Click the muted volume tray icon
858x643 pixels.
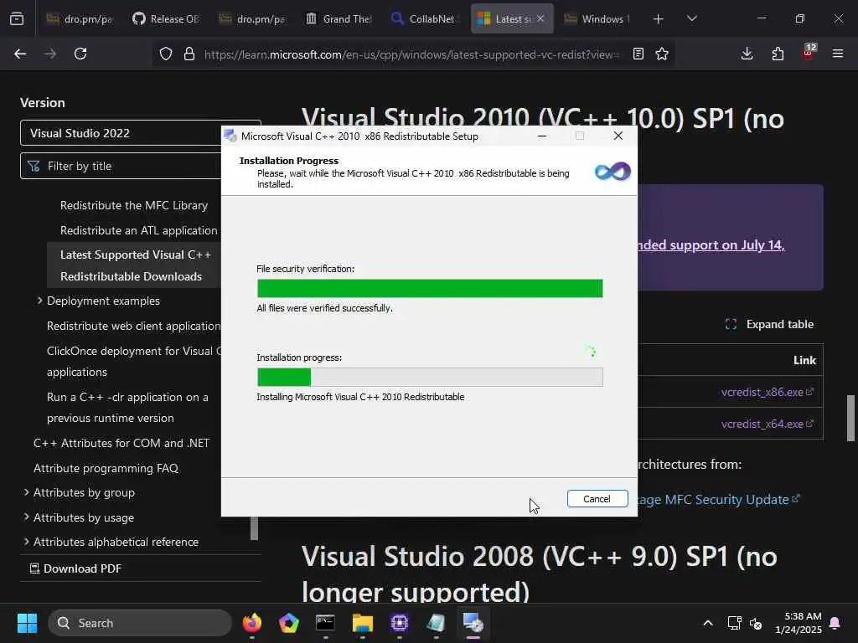(756, 623)
